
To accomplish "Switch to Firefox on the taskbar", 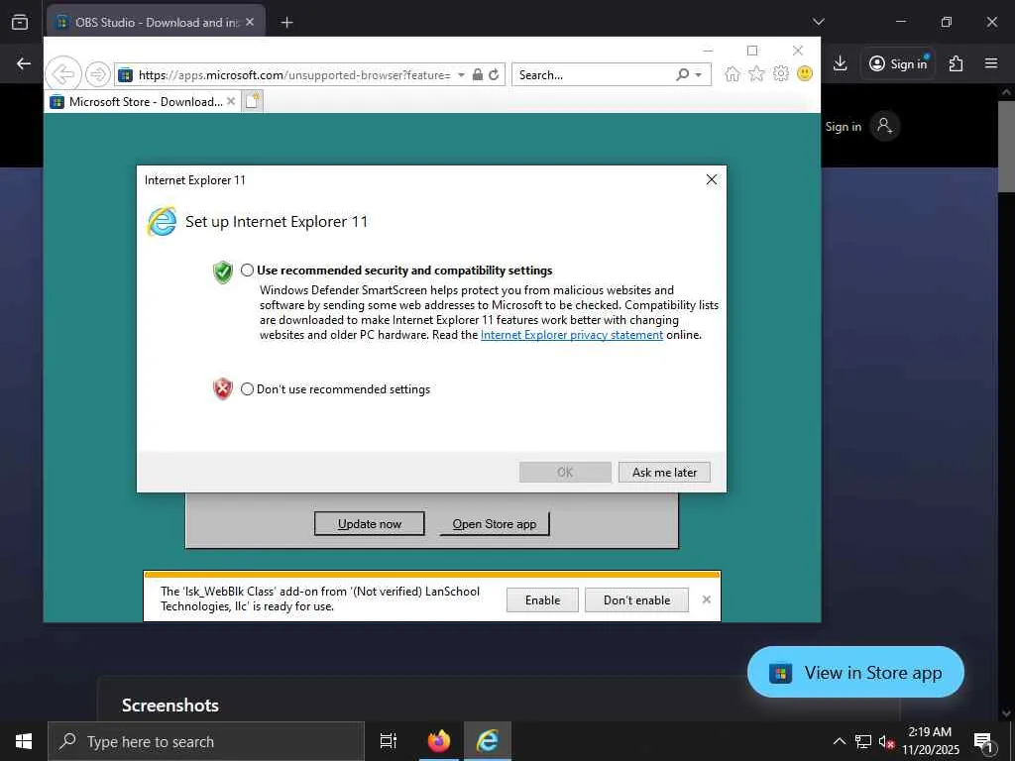I will (x=439, y=741).
